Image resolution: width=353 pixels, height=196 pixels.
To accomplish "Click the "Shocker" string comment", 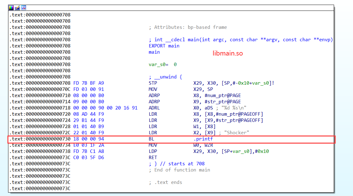I will [236, 133].
